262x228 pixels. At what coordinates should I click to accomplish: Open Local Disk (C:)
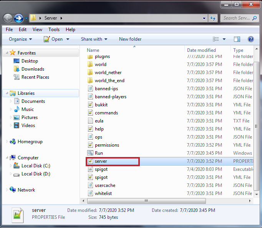point(36,166)
